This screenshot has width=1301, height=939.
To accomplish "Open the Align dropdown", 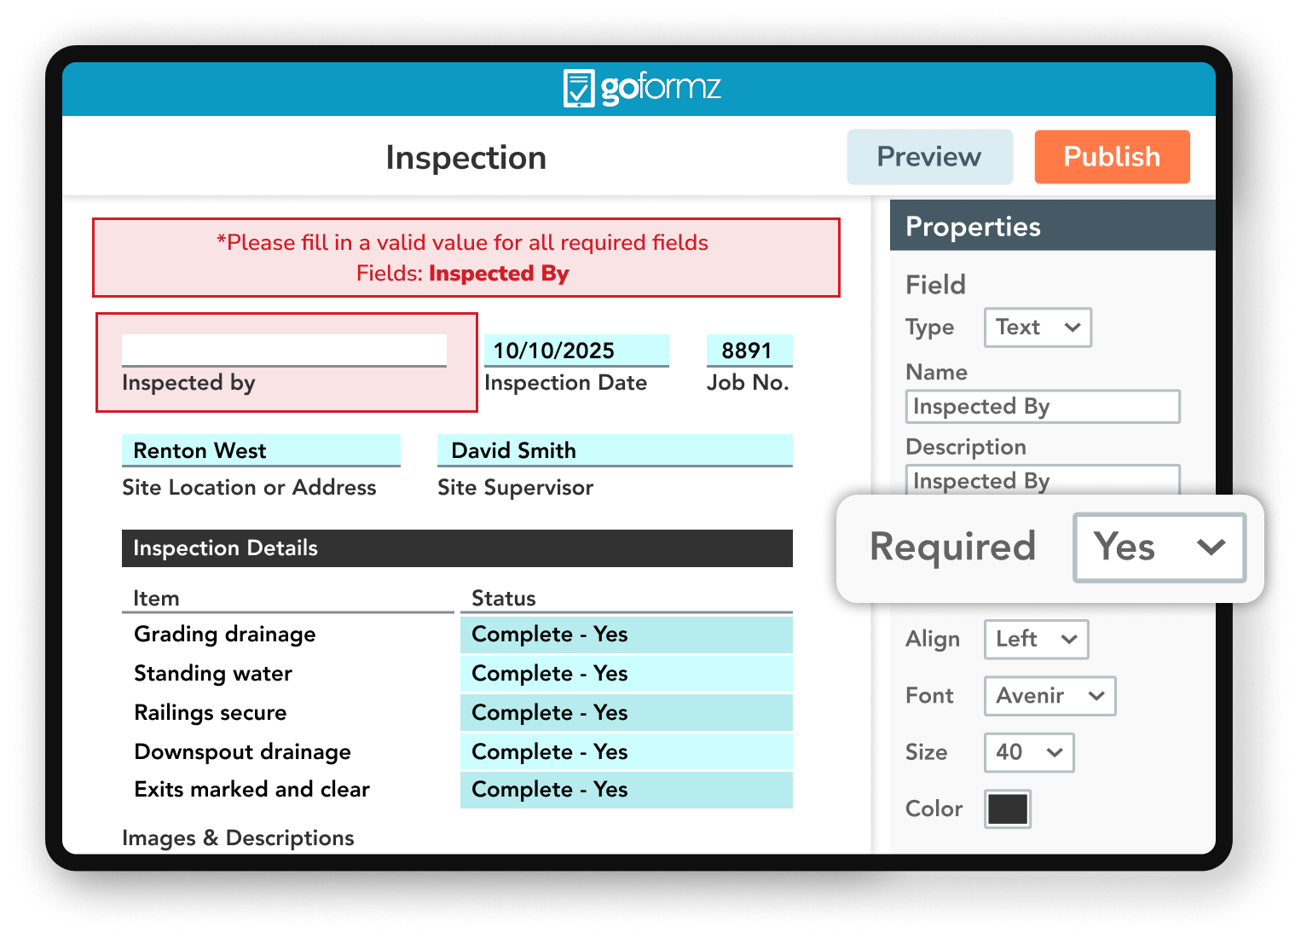I will tap(1036, 640).
